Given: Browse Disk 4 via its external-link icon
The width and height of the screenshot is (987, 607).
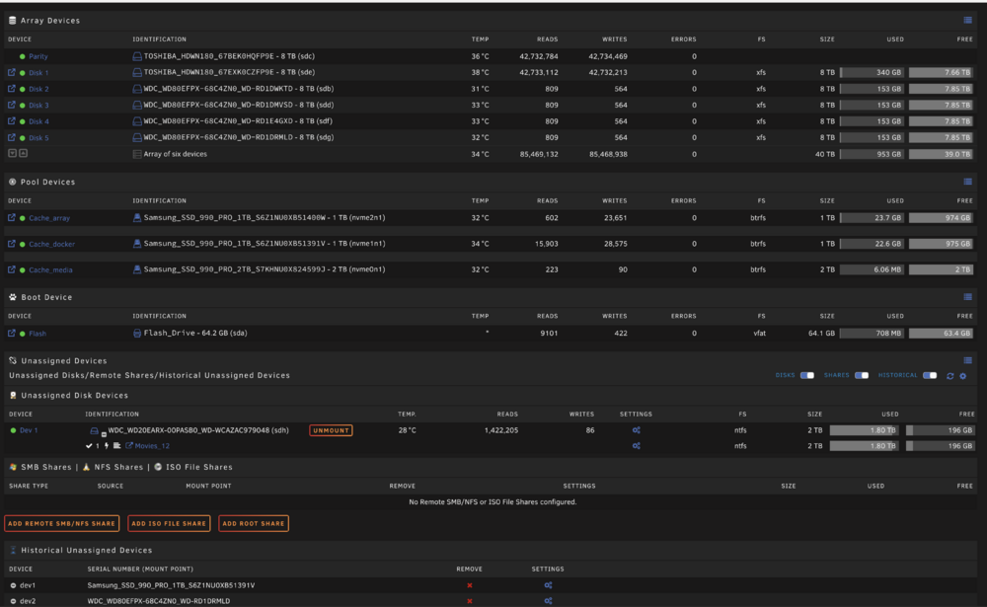Looking at the screenshot, I should tap(11, 120).
